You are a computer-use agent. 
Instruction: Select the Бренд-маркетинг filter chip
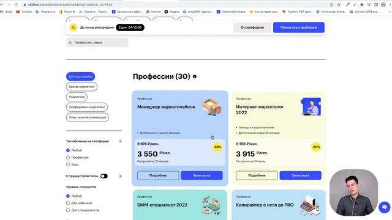[x=81, y=87]
